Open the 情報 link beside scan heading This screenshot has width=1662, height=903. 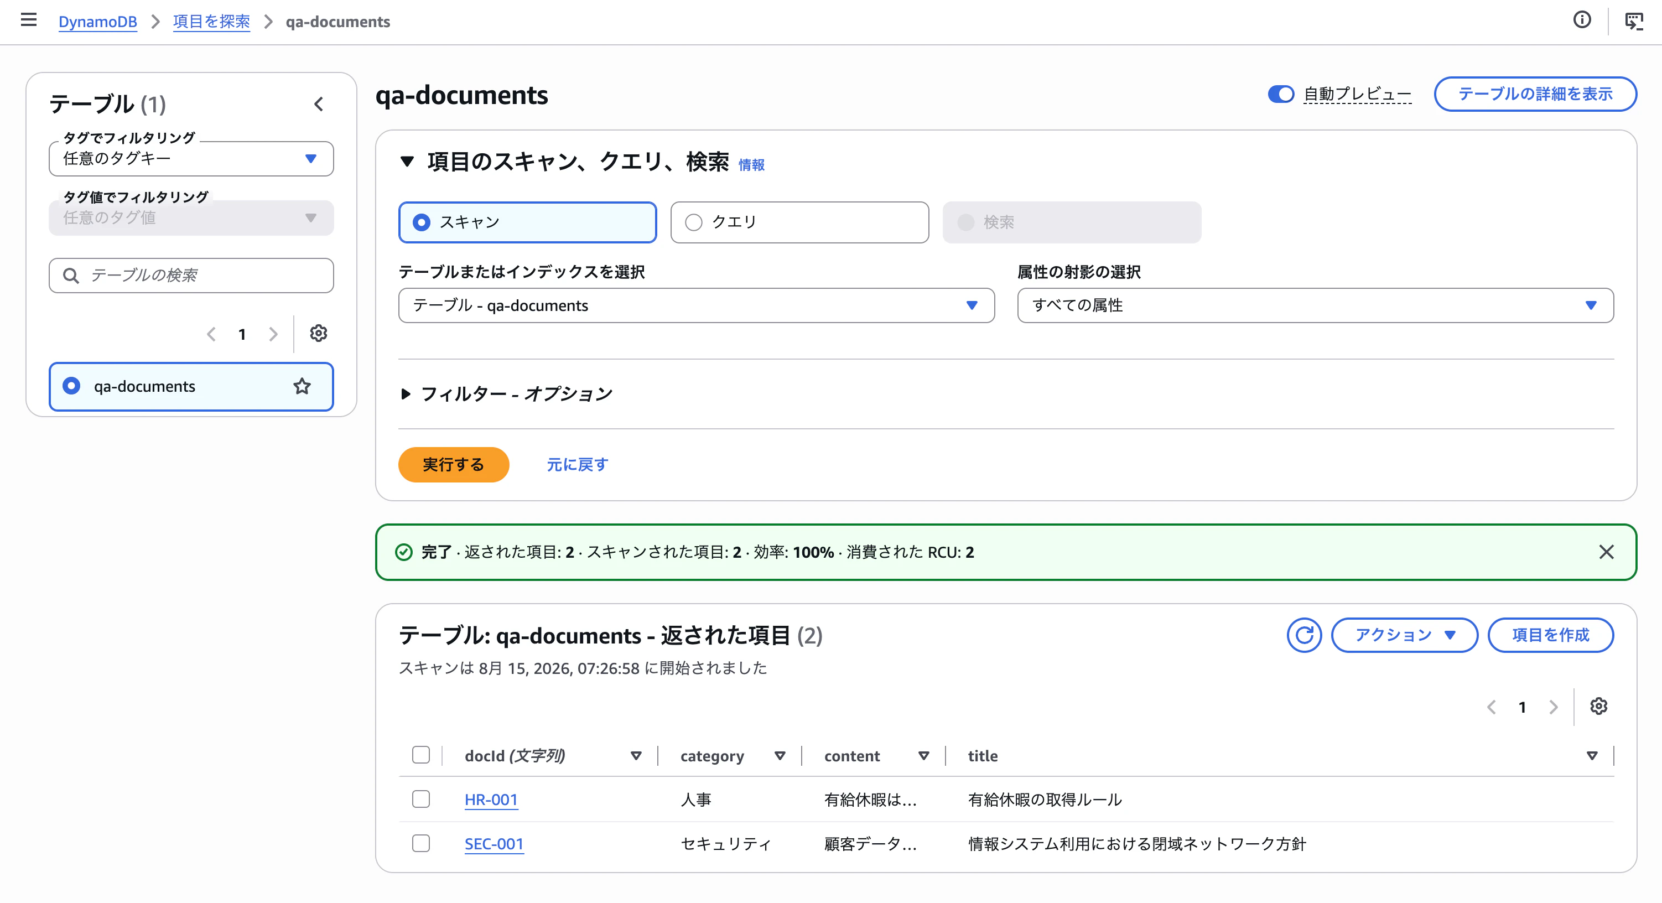point(752,165)
